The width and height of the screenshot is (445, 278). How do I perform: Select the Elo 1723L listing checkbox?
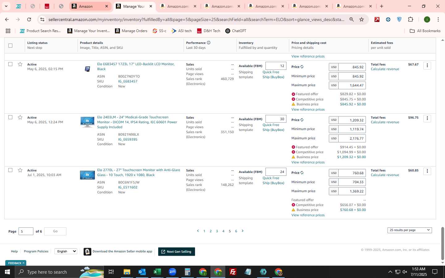point(10,64)
